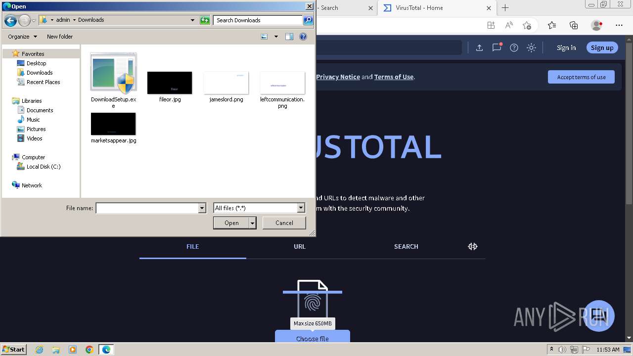Select the DownloadSetup.exe file
This screenshot has width=633, height=356.
(113, 80)
